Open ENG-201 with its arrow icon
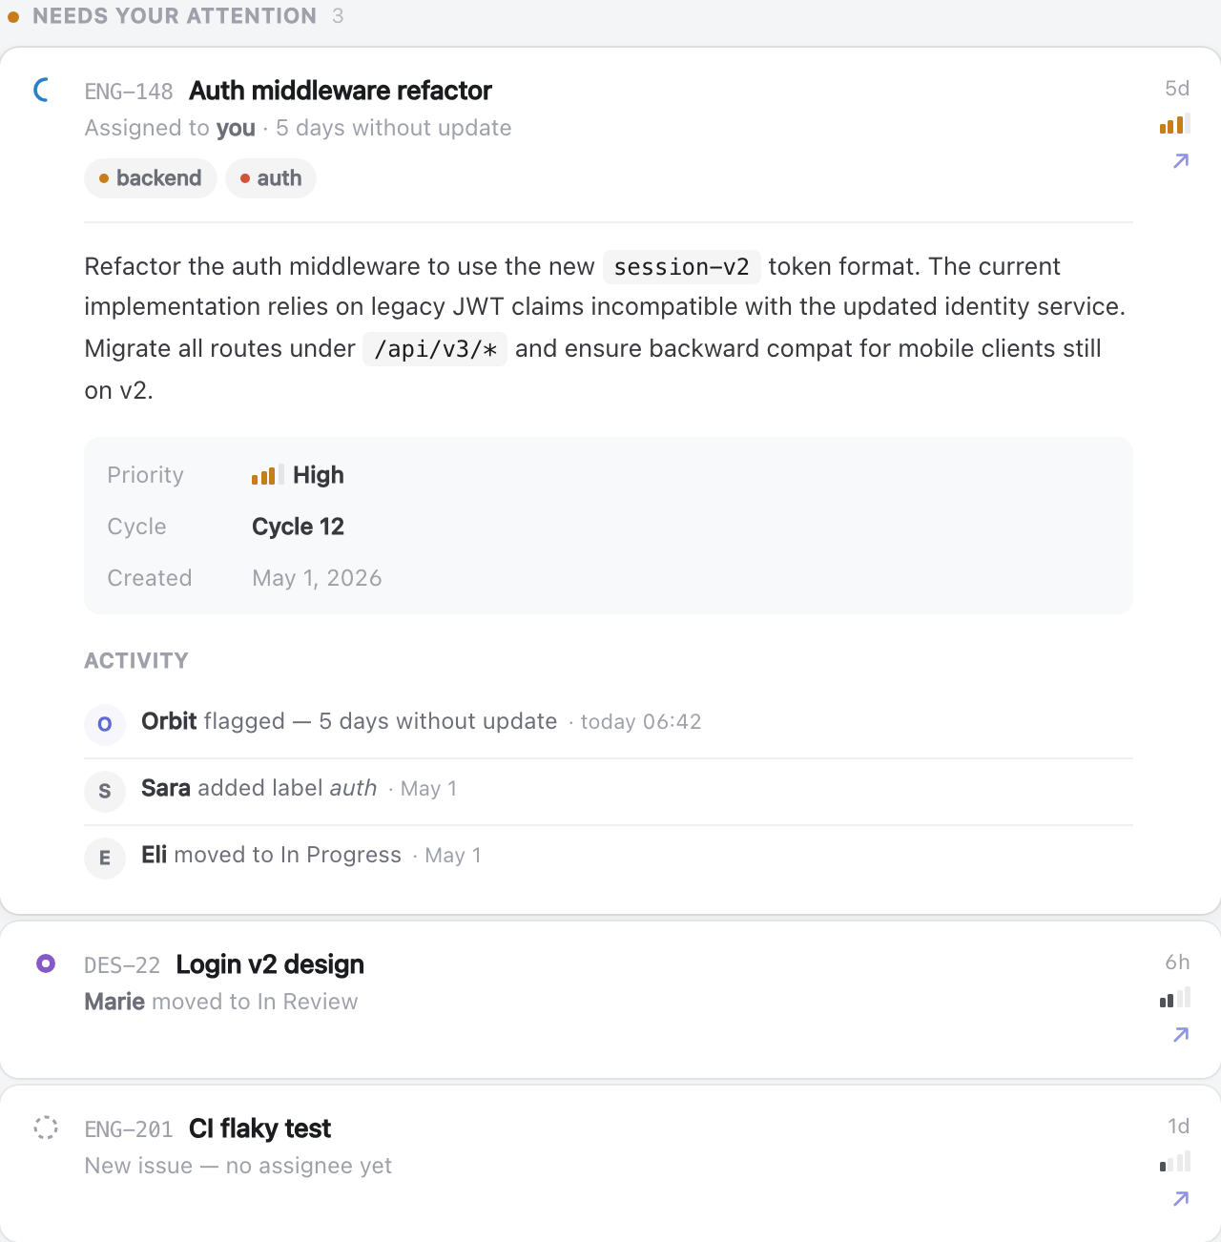1221x1242 pixels. click(1181, 1199)
